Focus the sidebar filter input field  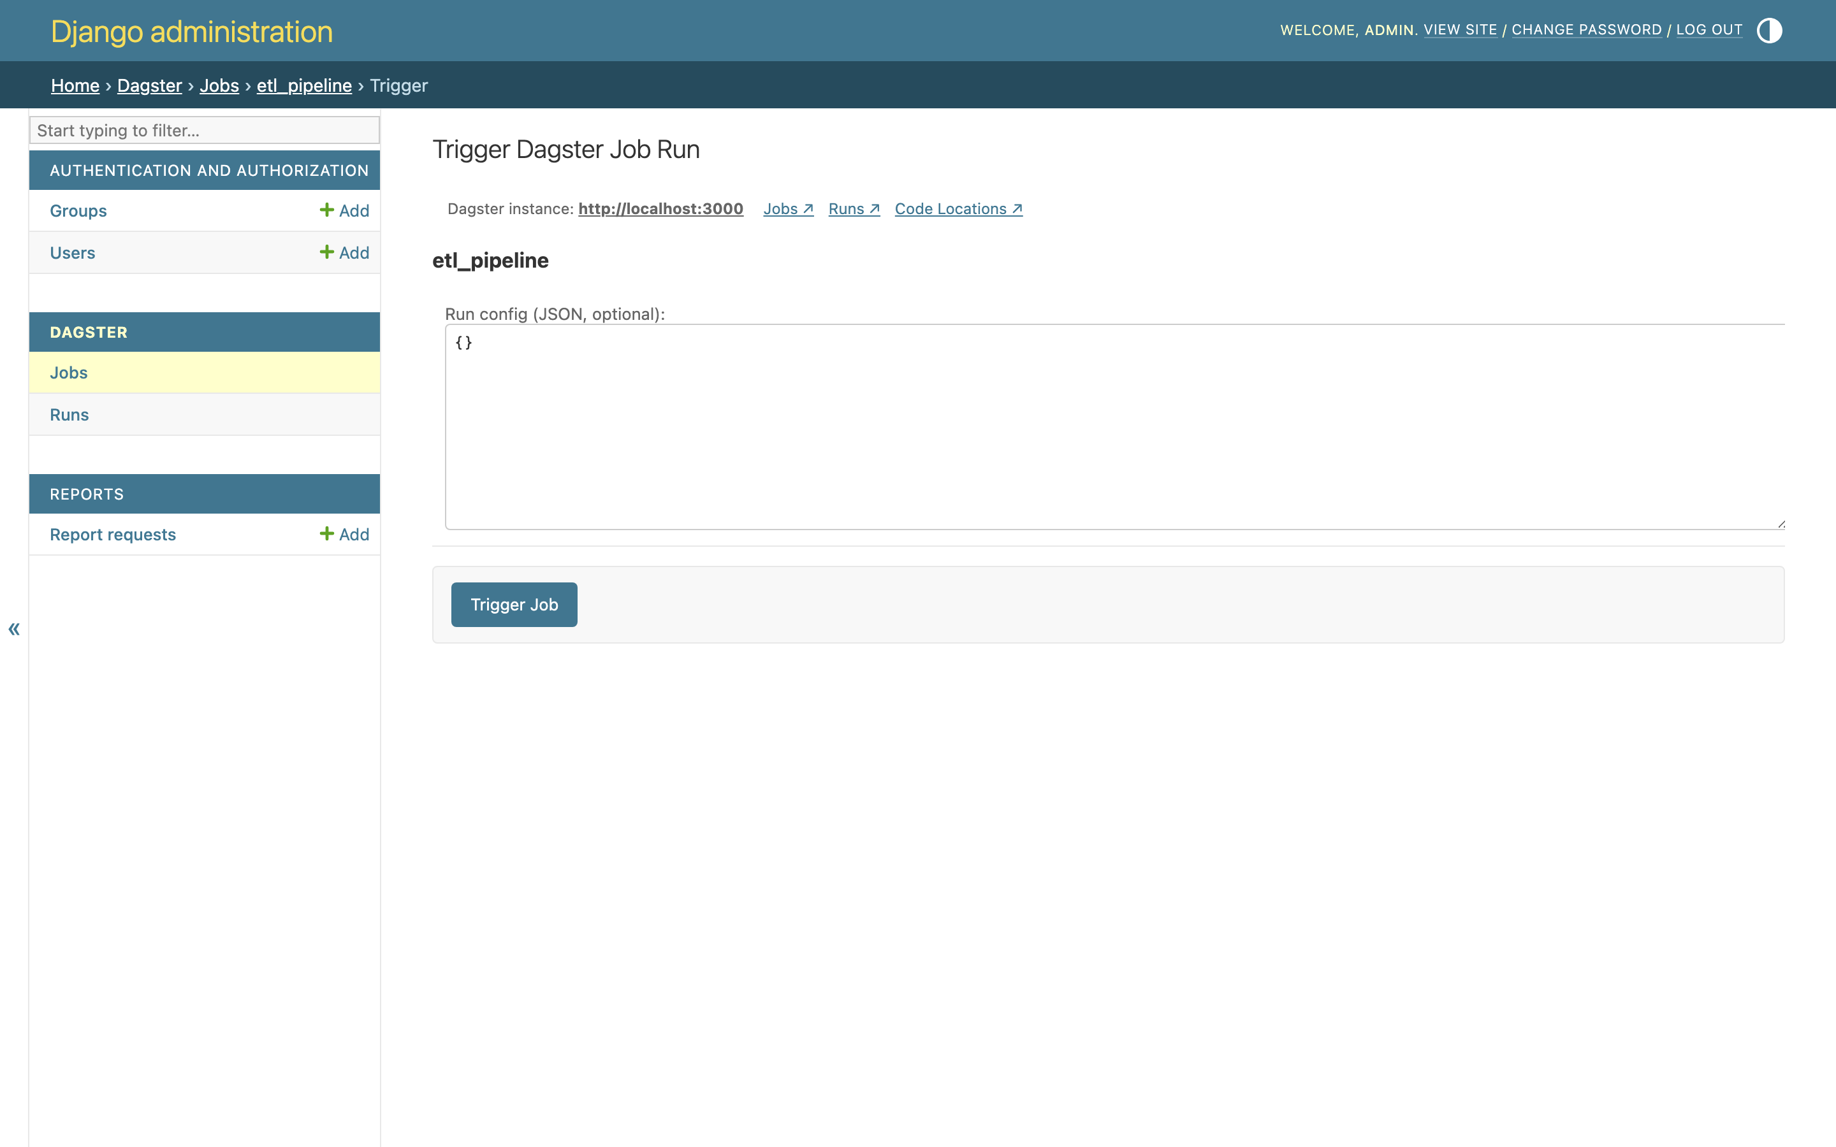pos(204,131)
